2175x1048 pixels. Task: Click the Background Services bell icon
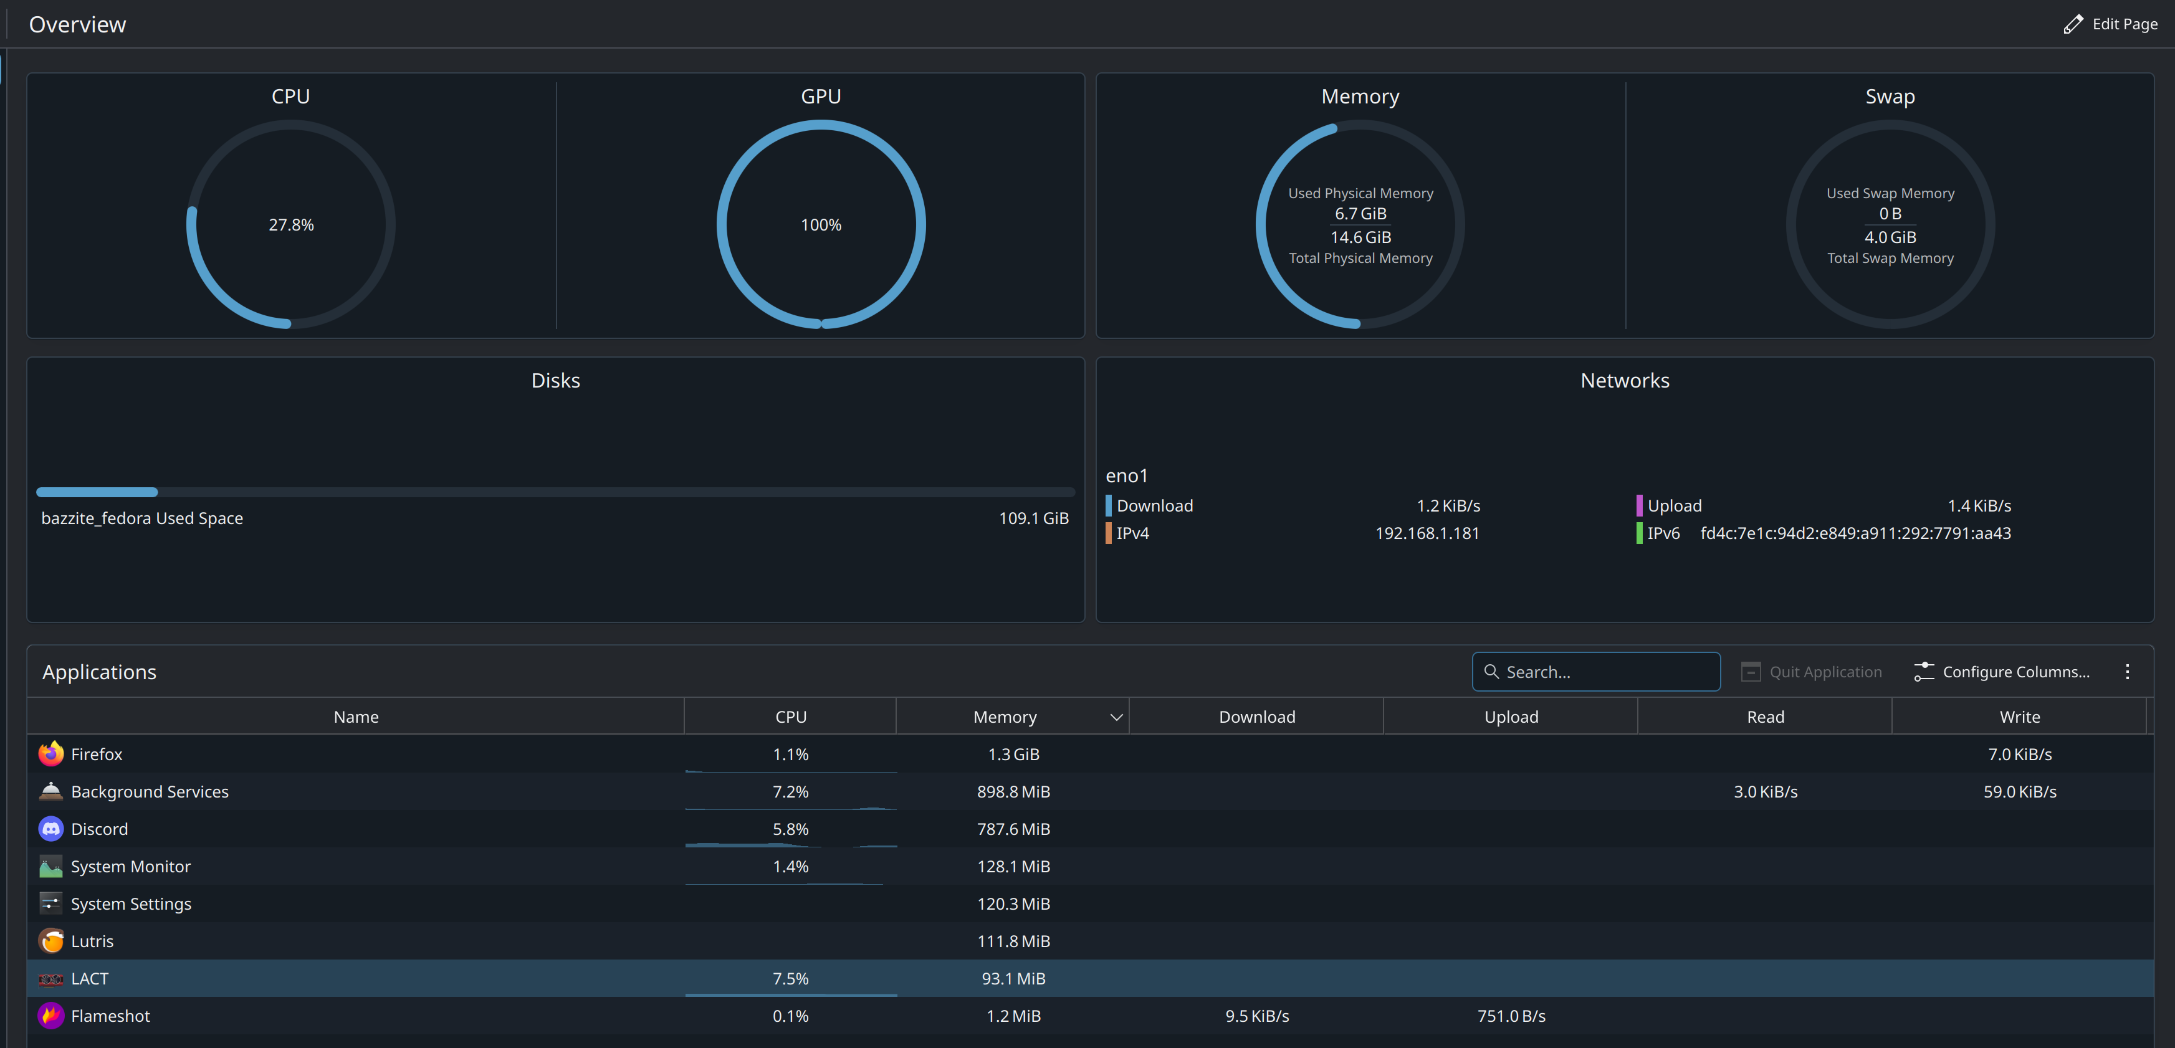click(x=50, y=791)
